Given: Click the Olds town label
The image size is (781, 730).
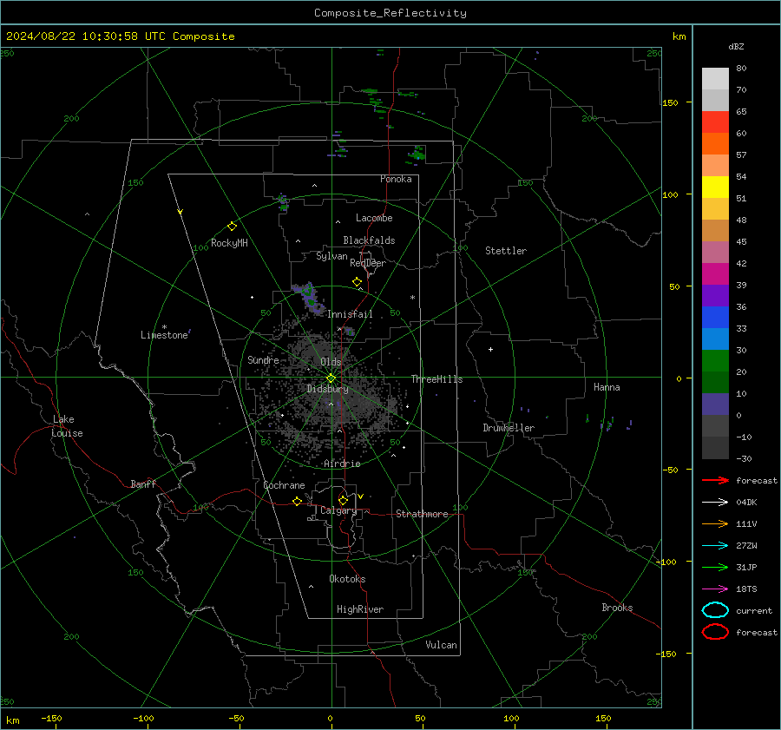Looking at the screenshot, I should tap(331, 362).
